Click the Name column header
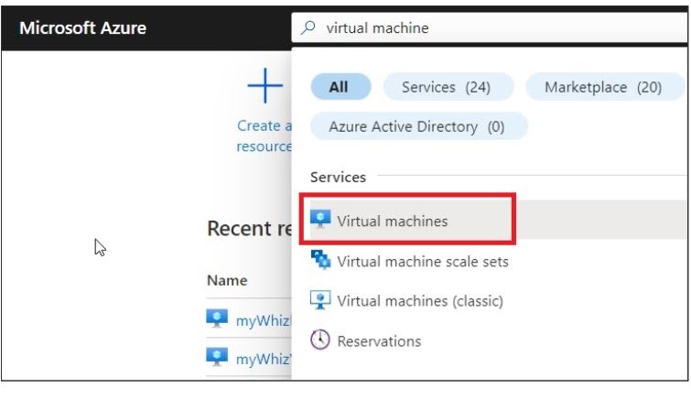This screenshot has width=691, height=399. 227,280
